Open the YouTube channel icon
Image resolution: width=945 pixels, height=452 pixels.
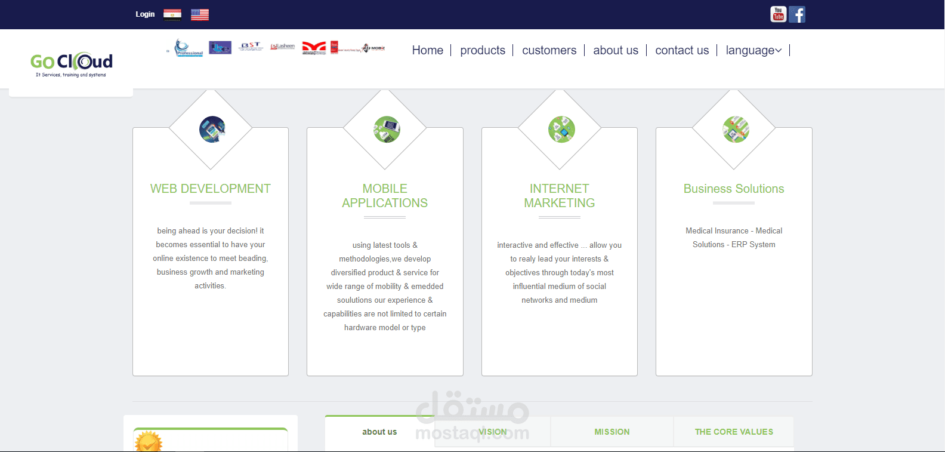point(778,14)
